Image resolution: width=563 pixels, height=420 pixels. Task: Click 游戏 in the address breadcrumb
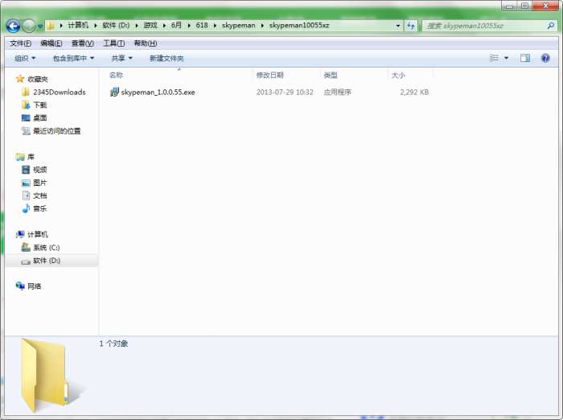150,25
